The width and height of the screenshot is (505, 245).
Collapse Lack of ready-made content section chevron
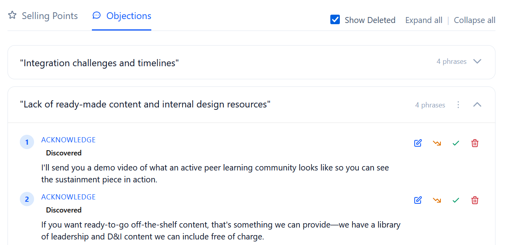point(477,105)
